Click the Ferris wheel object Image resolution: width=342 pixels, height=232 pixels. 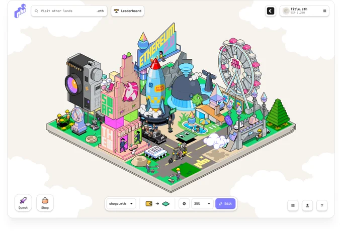(240, 67)
